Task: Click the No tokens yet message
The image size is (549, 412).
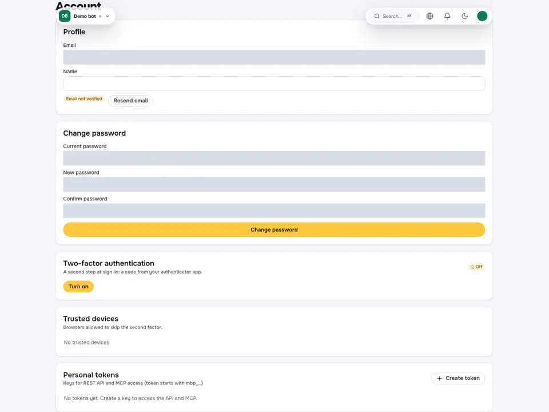Action: (x=130, y=398)
